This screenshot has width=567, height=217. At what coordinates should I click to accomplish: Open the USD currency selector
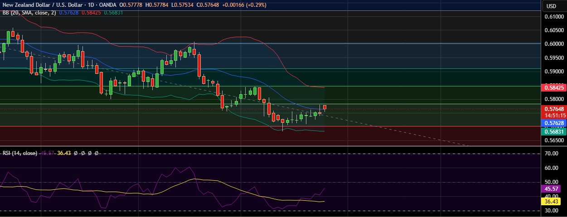(551, 6)
